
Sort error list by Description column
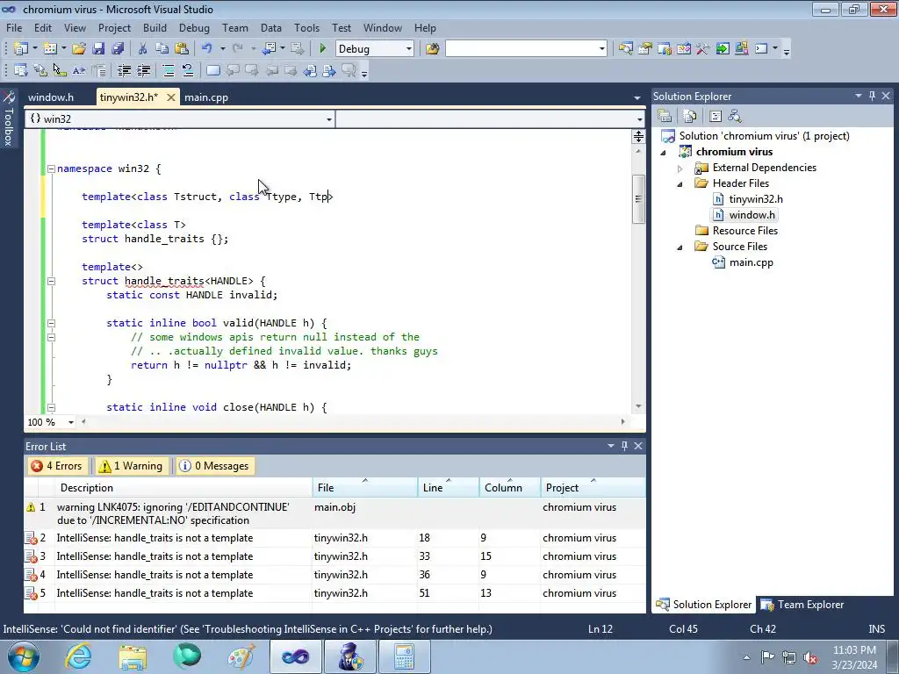(x=183, y=488)
